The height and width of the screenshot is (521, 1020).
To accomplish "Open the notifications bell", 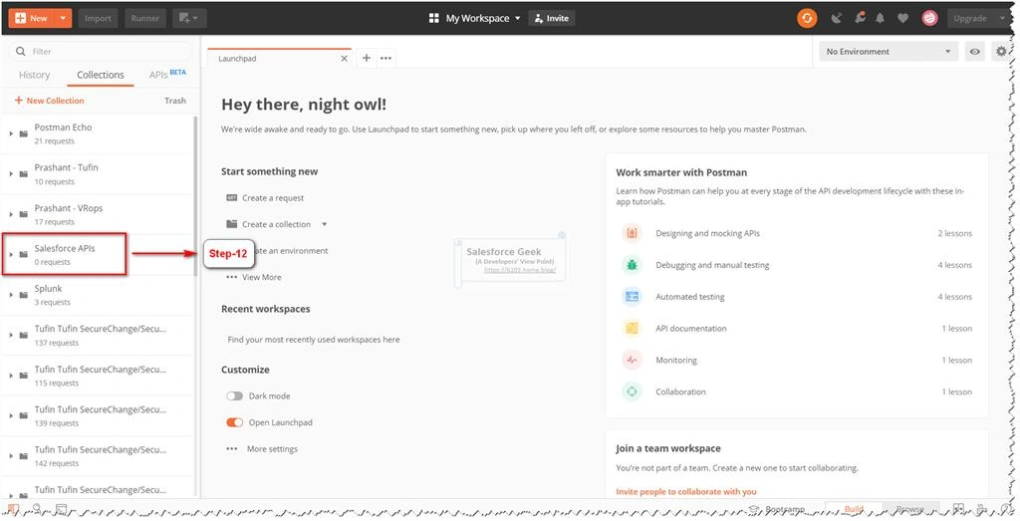I will click(881, 18).
